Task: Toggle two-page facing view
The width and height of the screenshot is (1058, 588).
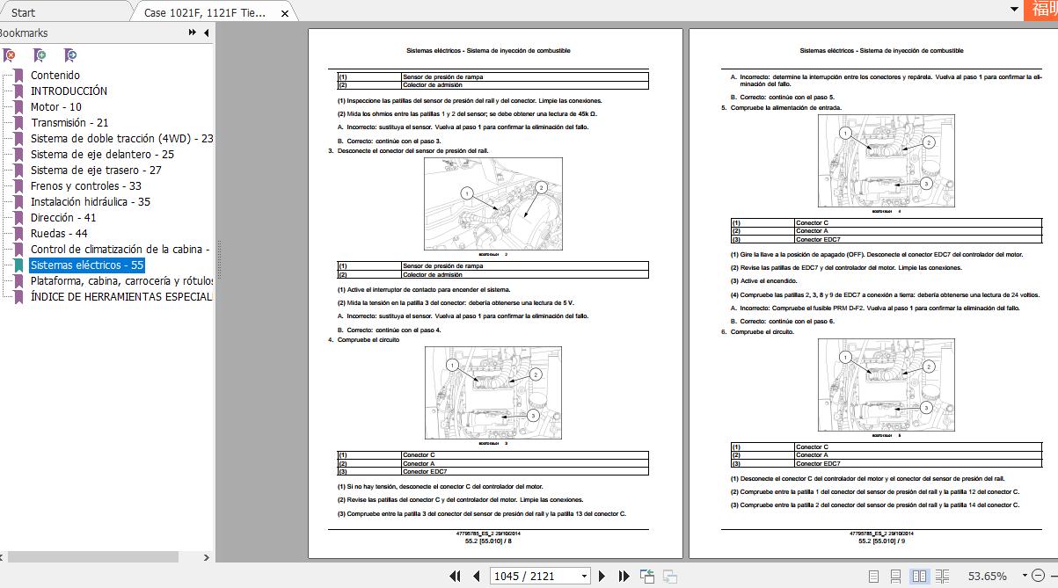Action: click(919, 577)
